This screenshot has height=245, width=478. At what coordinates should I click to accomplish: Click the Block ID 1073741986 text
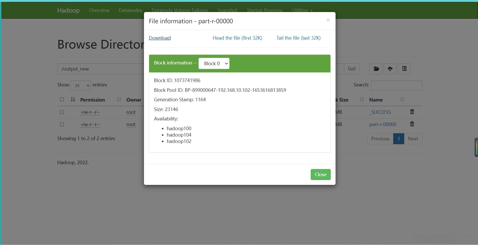click(x=177, y=80)
